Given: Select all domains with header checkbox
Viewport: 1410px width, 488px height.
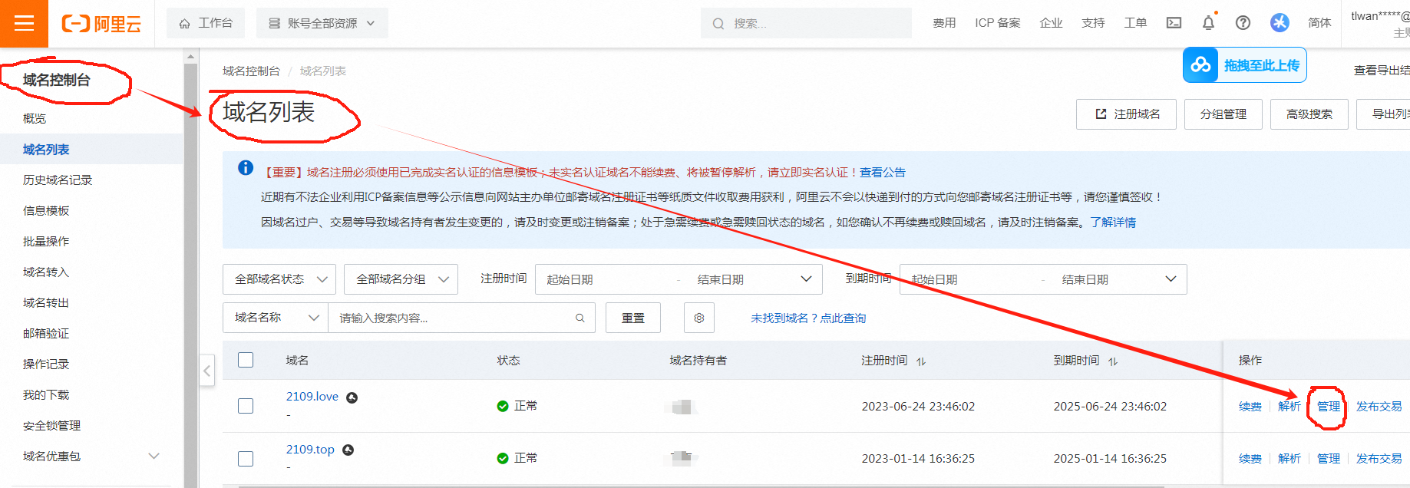Looking at the screenshot, I should [246, 360].
